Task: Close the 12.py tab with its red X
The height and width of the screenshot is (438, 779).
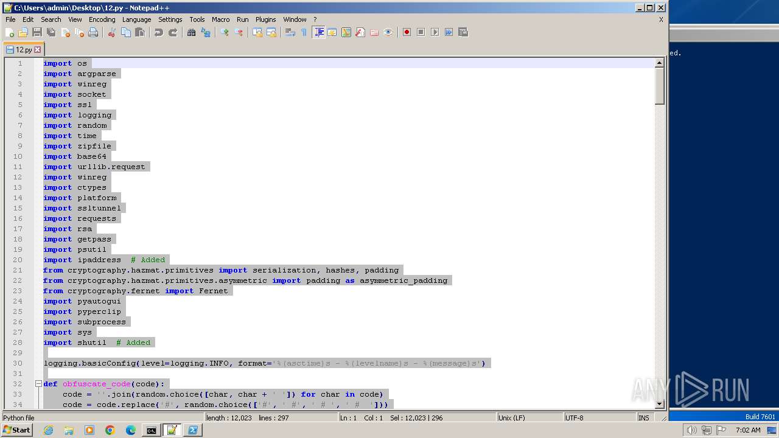Action: (x=38, y=50)
